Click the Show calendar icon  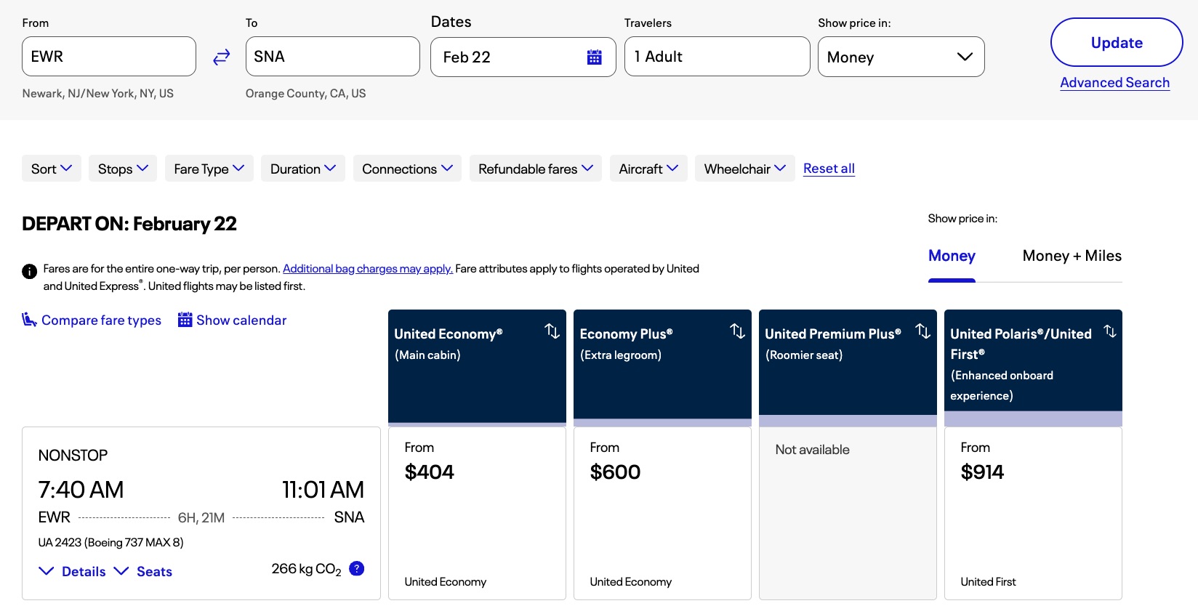coord(185,320)
